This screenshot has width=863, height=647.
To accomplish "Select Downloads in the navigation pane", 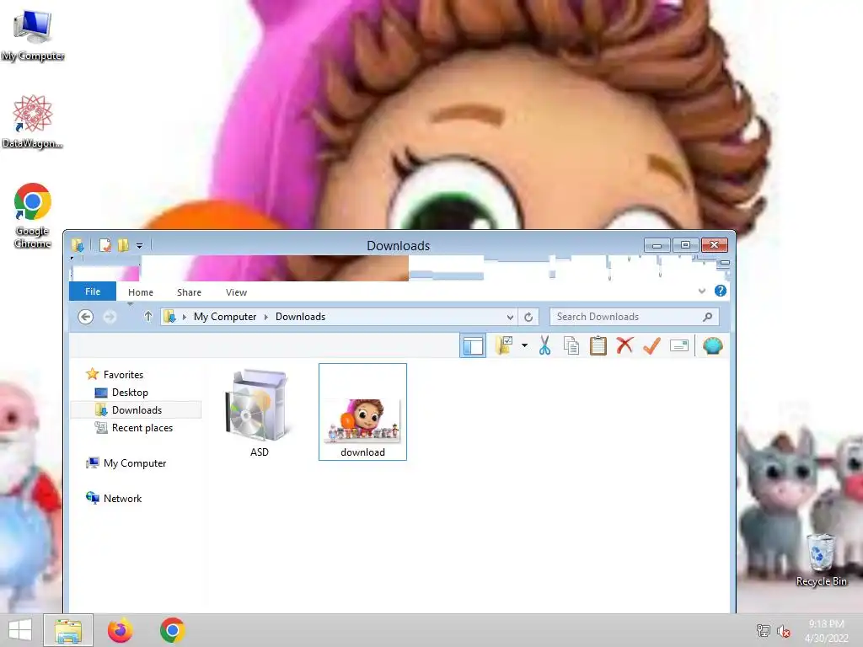I will pos(136,410).
